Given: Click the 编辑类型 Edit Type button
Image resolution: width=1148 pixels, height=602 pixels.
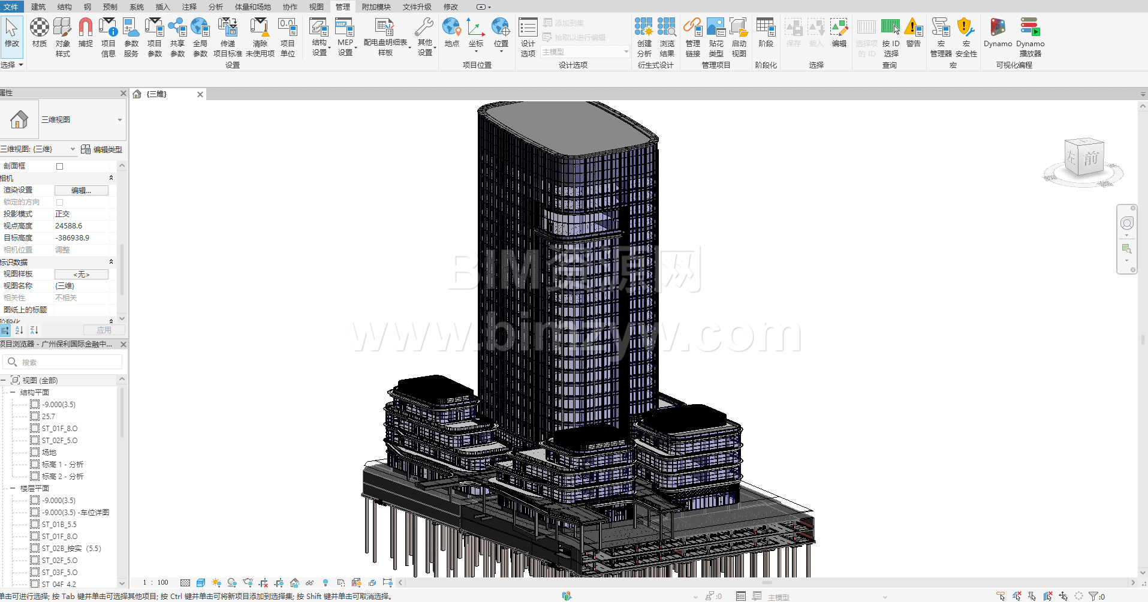Looking at the screenshot, I should (x=102, y=149).
